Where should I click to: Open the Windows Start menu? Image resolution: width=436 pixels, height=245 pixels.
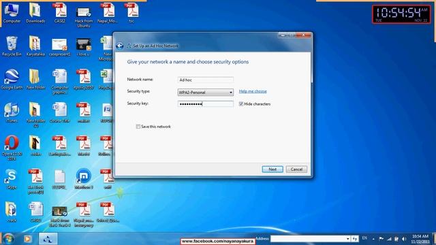click(8, 239)
